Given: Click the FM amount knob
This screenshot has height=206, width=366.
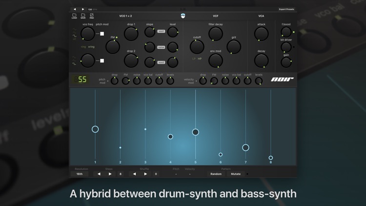Looking at the screenshot, I should click(113, 47).
